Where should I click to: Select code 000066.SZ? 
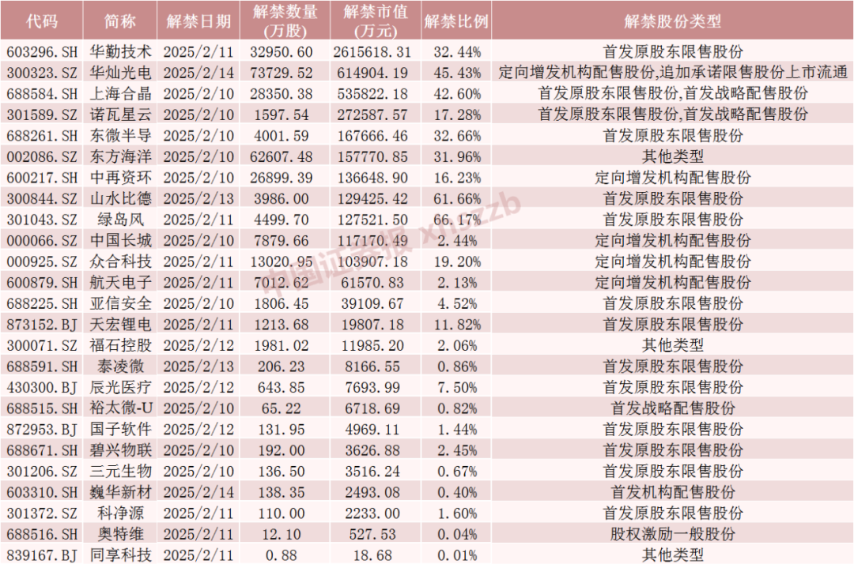click(x=42, y=241)
